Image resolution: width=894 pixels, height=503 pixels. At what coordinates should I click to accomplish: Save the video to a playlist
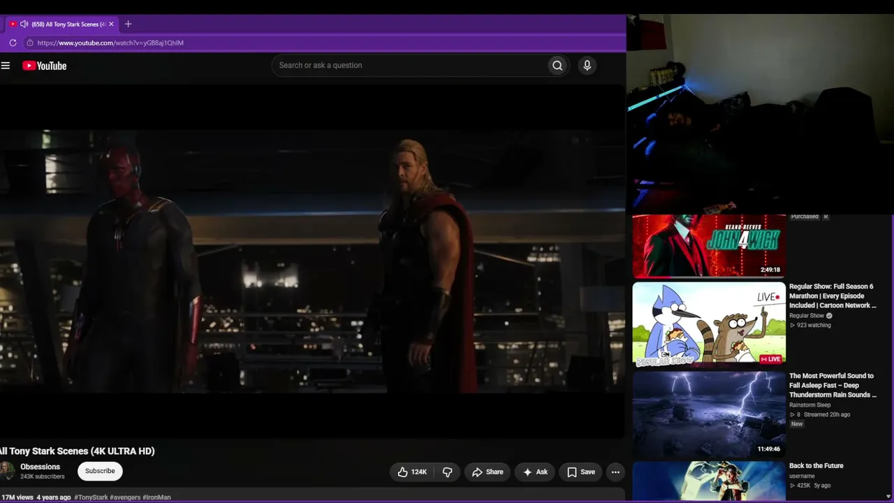point(580,472)
